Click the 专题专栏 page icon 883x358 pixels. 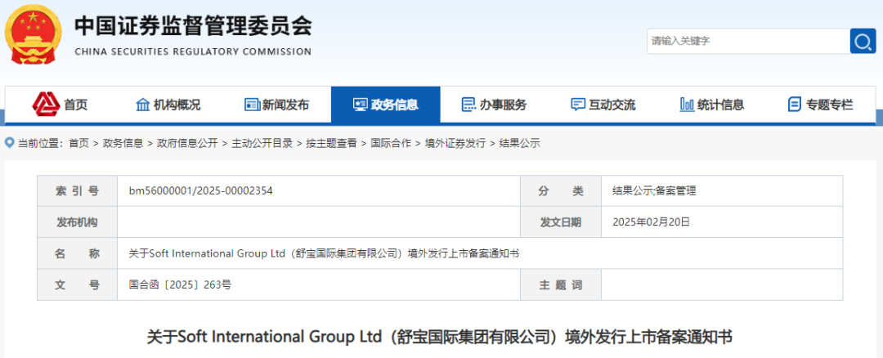point(794,105)
